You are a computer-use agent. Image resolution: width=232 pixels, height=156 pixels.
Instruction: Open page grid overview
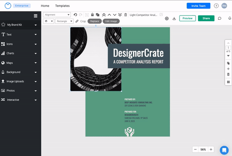tap(228, 82)
